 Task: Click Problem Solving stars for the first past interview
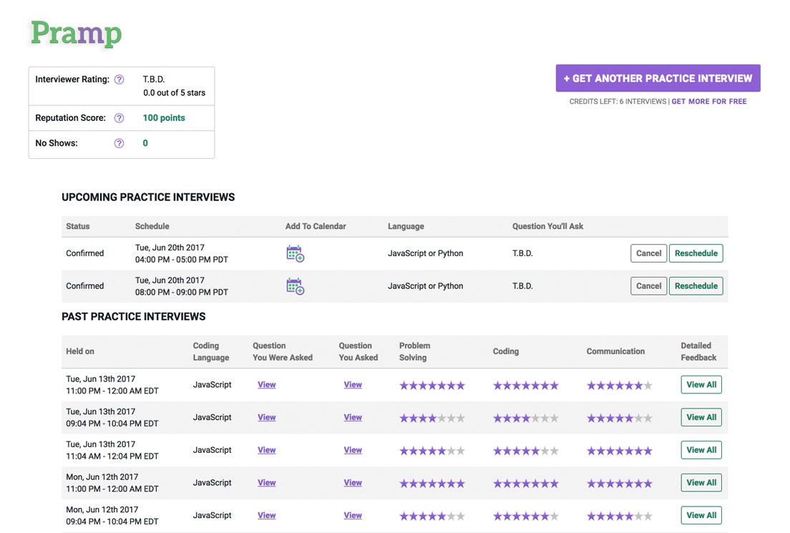(x=431, y=386)
